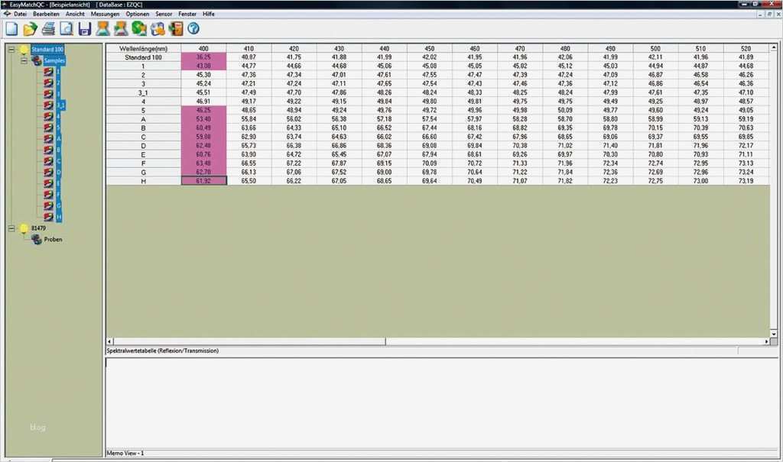This screenshot has height=462, width=783.
Task: Click the 400 wavelength column header
Action: [203, 48]
